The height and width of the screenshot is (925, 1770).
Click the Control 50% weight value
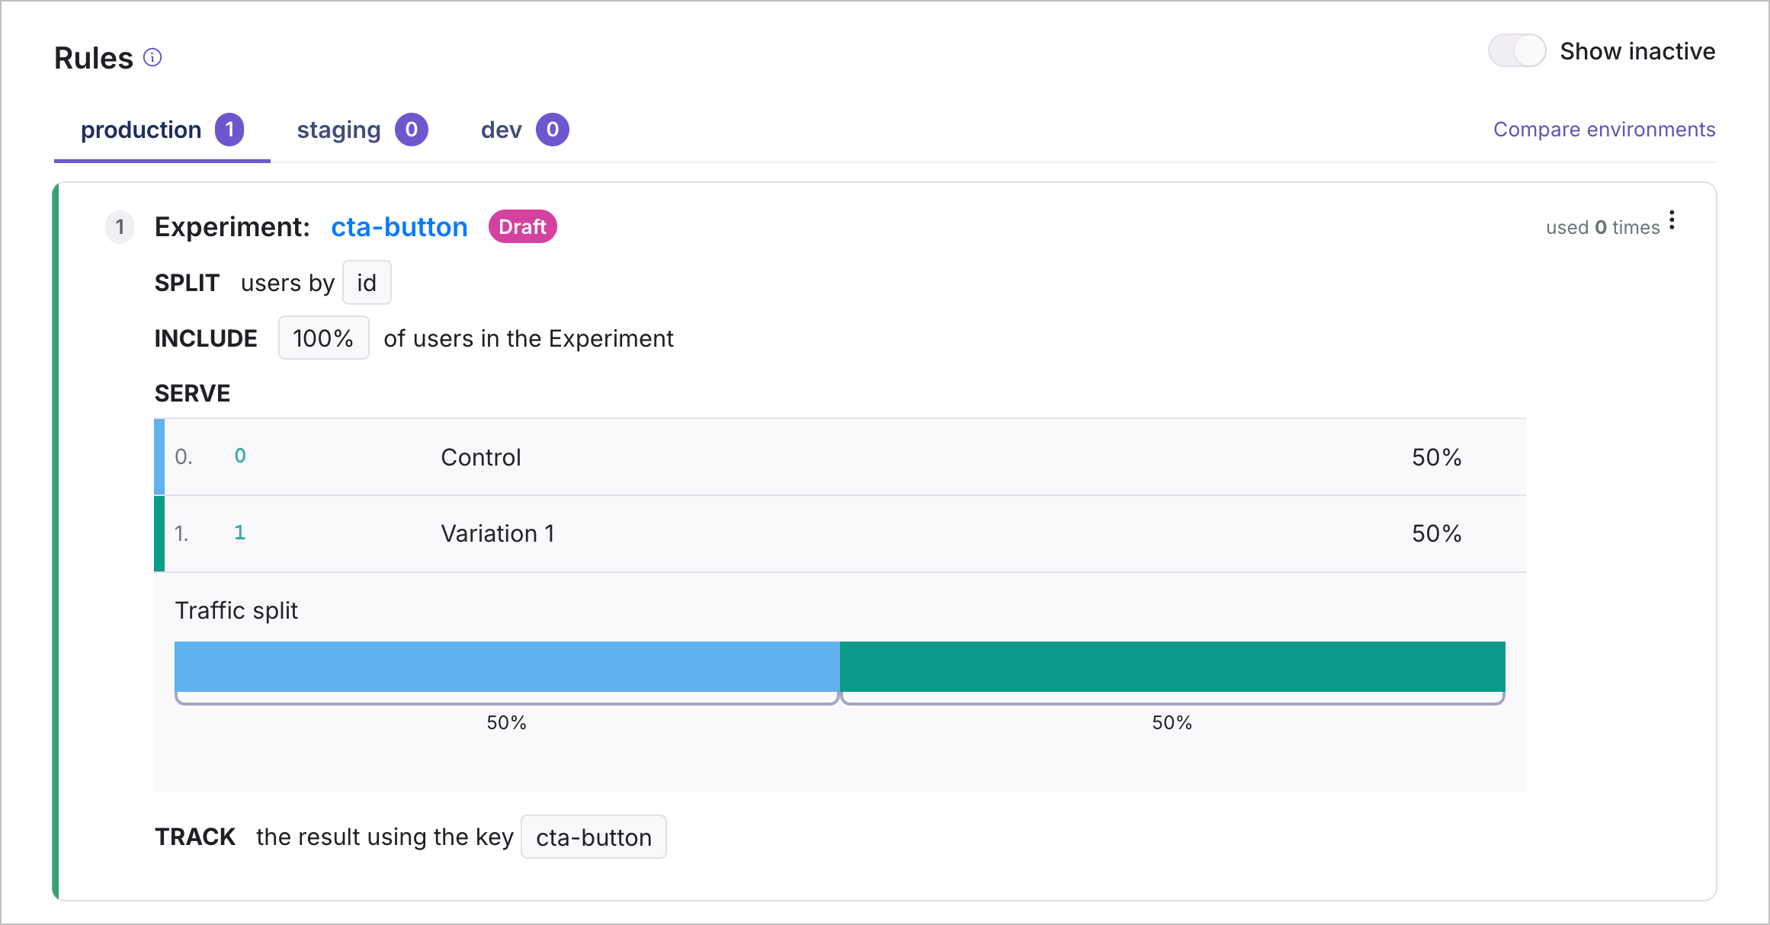click(1437, 457)
